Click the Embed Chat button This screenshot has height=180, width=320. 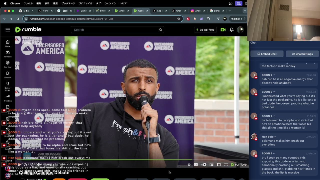[x=267, y=54]
